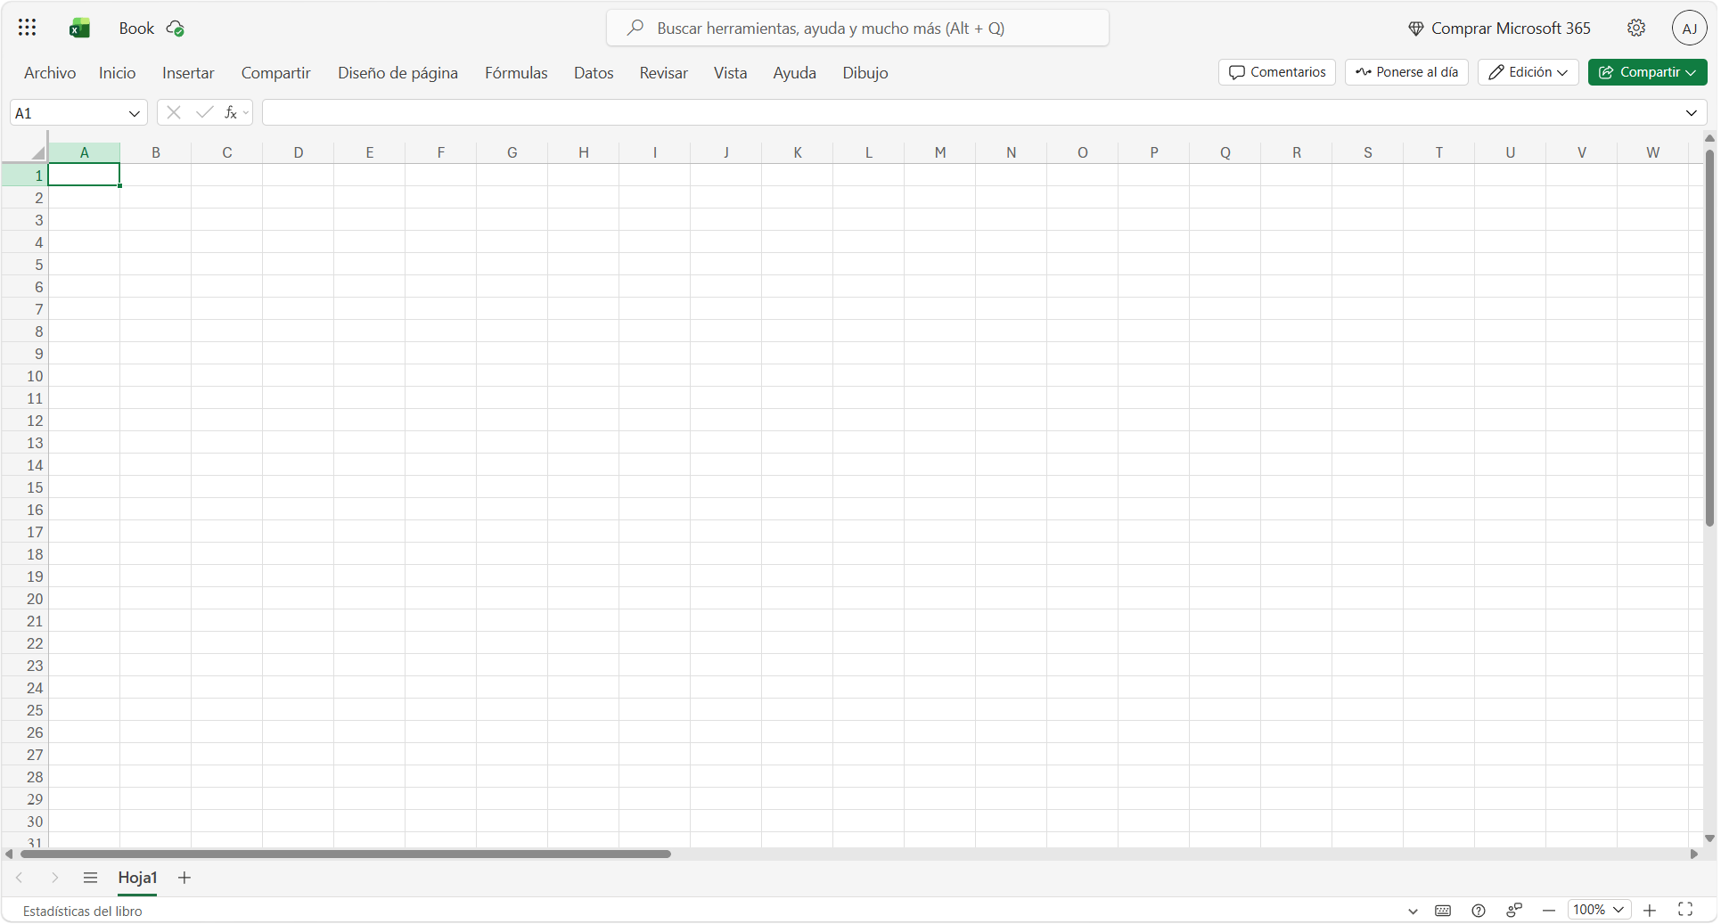Open the 100% zoom level dropdown

[x=1598, y=910]
